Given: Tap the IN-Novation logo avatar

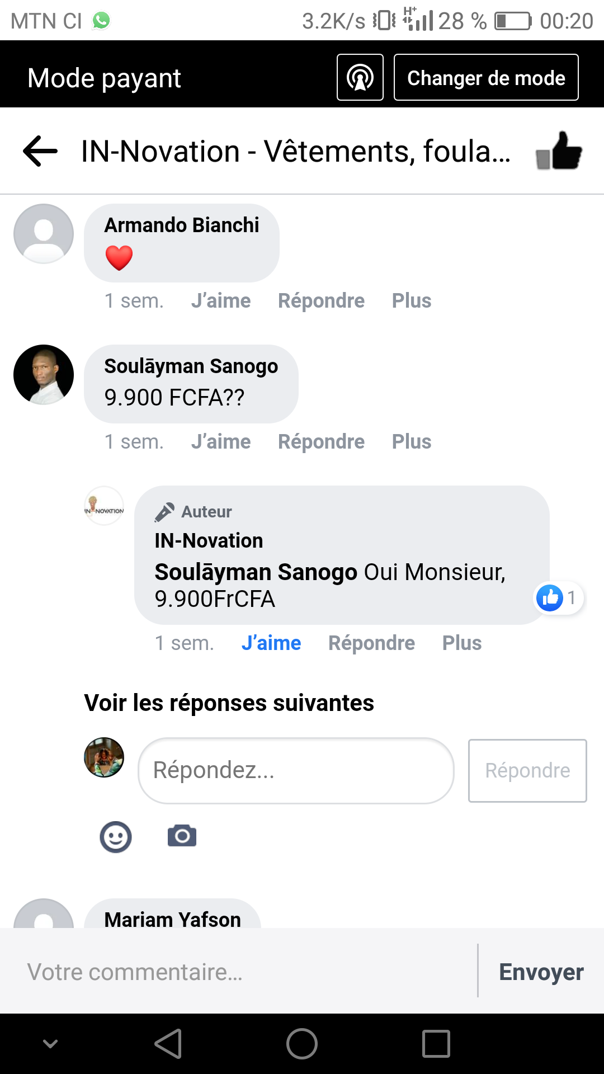Looking at the screenshot, I should pyautogui.click(x=104, y=506).
